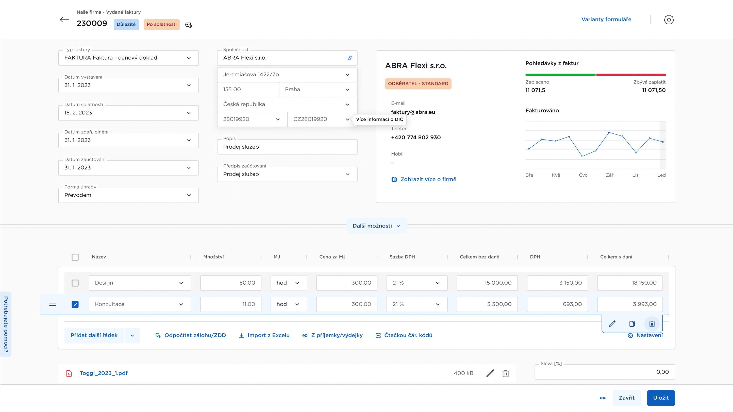The image size is (733, 412).
Task: Toggle the select-all checkbox in table header
Action: click(x=75, y=257)
